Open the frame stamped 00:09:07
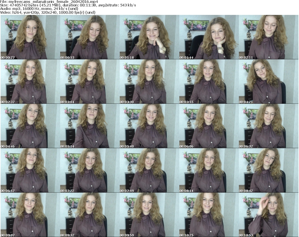299x237 pixels. coord(30,215)
